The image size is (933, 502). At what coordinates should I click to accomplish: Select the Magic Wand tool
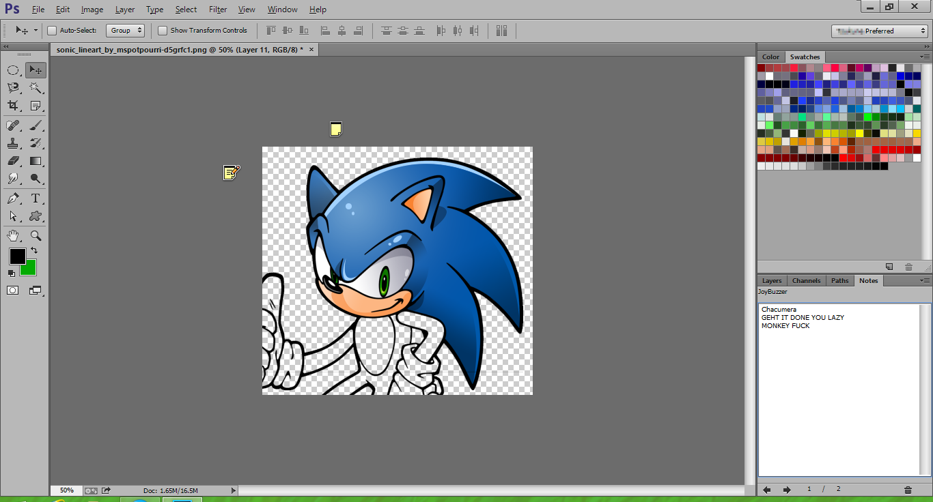tap(36, 88)
